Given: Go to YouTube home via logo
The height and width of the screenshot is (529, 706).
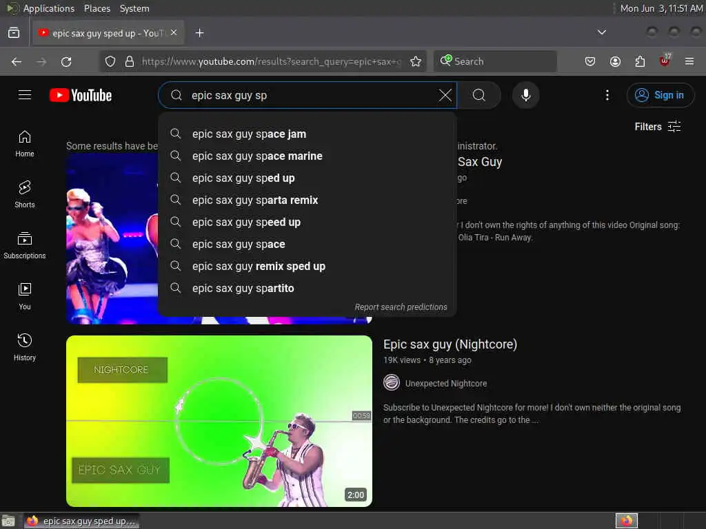Looking at the screenshot, I should pyautogui.click(x=81, y=95).
